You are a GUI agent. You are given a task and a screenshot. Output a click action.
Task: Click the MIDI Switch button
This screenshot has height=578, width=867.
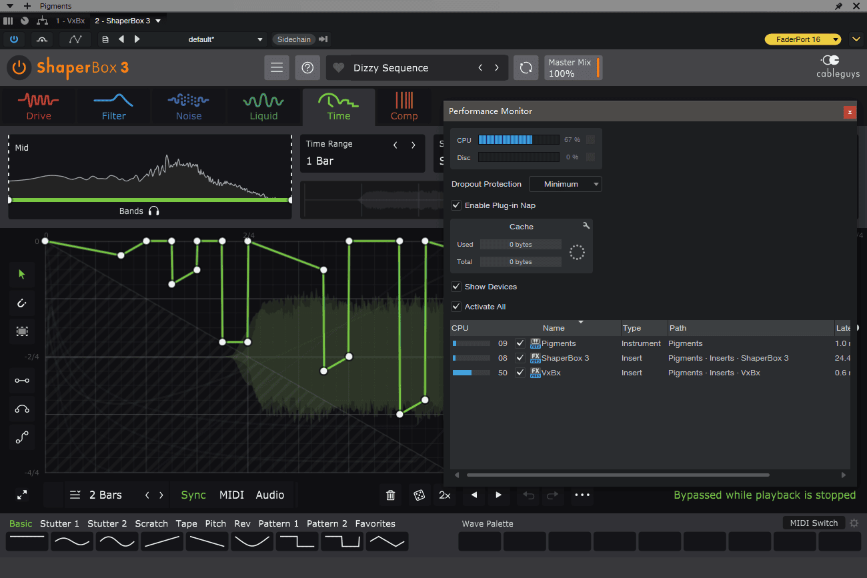tap(814, 523)
